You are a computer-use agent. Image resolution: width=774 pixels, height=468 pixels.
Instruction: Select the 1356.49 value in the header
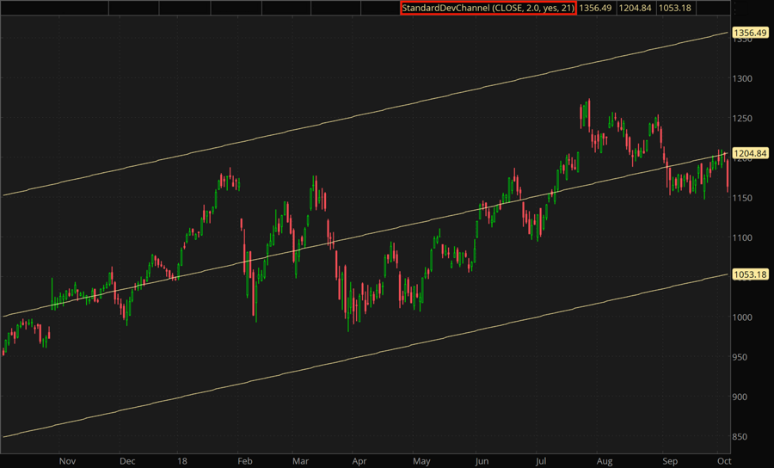(x=597, y=8)
